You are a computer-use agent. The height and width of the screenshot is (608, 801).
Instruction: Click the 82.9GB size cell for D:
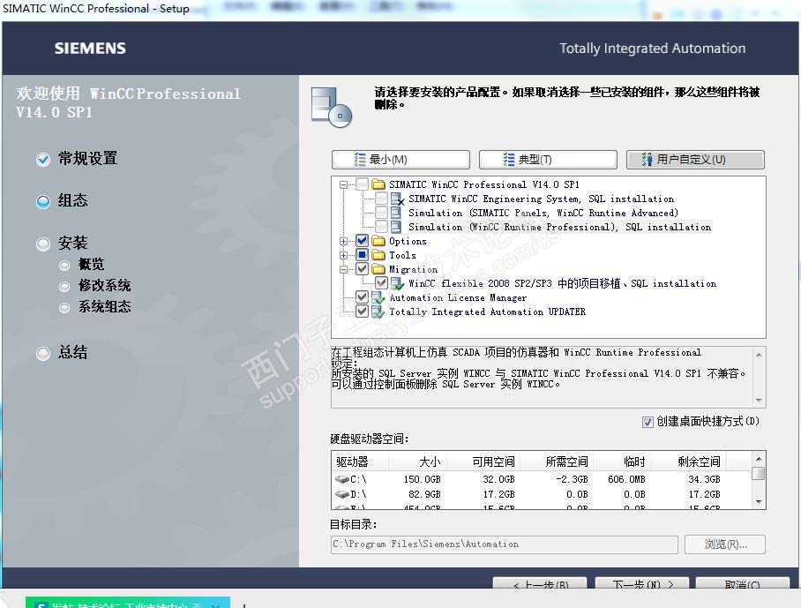(x=424, y=494)
